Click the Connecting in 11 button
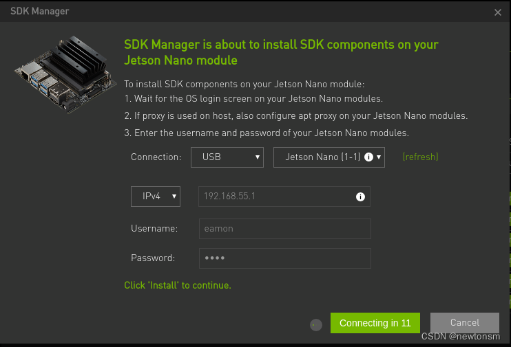This screenshot has width=511, height=347. click(375, 323)
